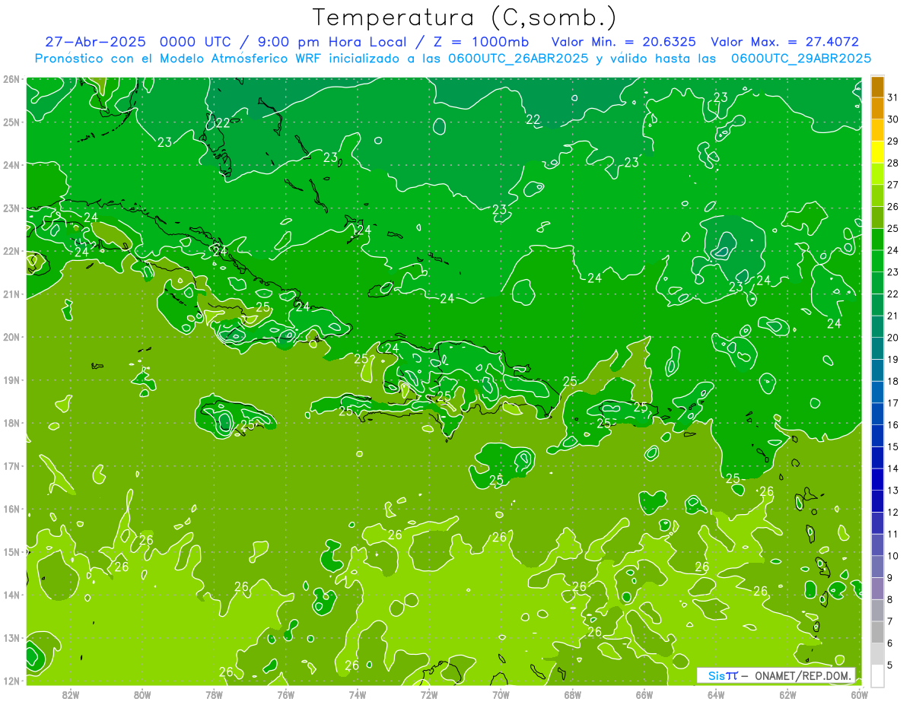This screenshot has height=705, width=913.
Task: Click the color scale label 30
Action: [x=892, y=119]
